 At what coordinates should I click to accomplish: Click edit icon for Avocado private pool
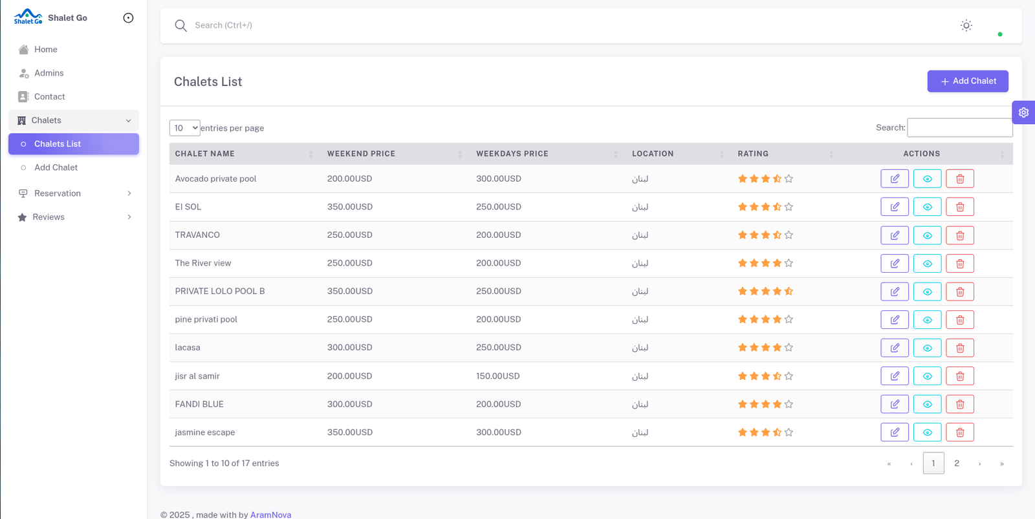[895, 178]
